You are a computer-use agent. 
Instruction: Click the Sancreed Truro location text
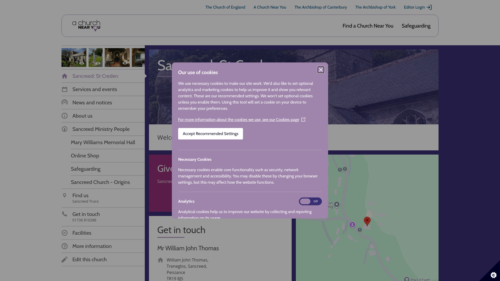85,201
